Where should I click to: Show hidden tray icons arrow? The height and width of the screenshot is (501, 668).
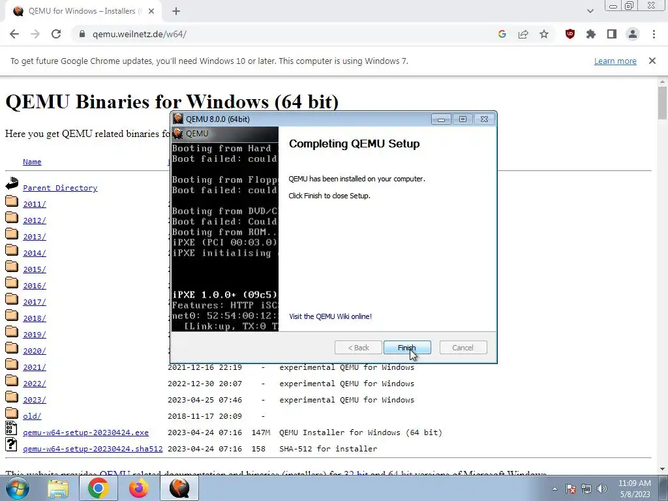click(x=554, y=489)
